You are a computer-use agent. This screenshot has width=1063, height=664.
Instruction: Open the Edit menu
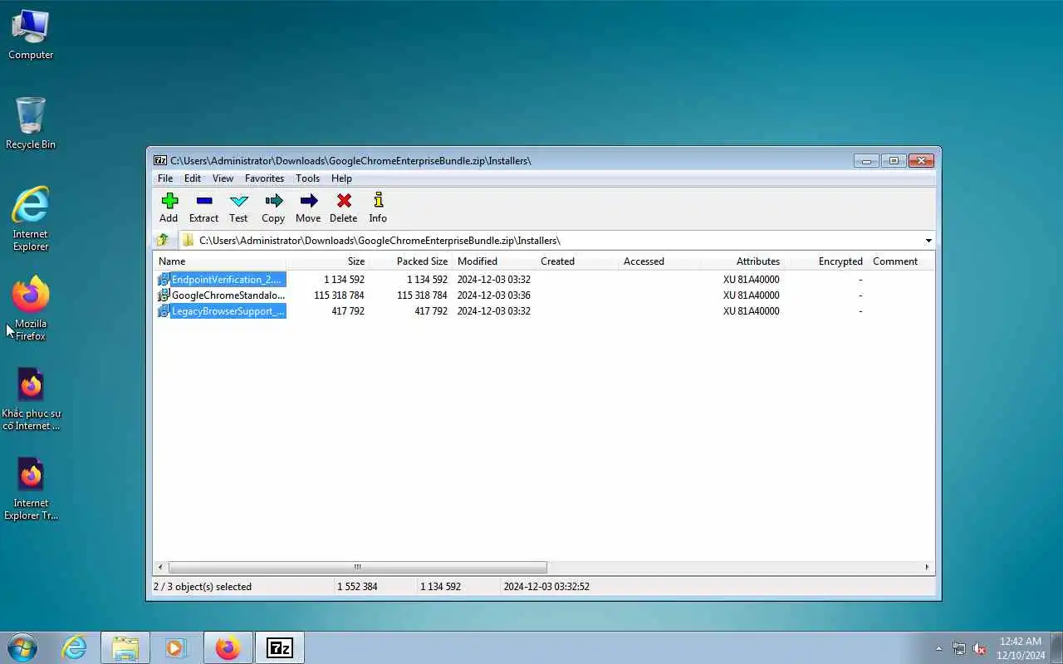point(193,178)
